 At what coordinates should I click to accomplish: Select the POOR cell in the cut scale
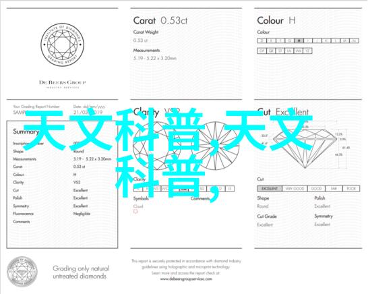(351, 189)
